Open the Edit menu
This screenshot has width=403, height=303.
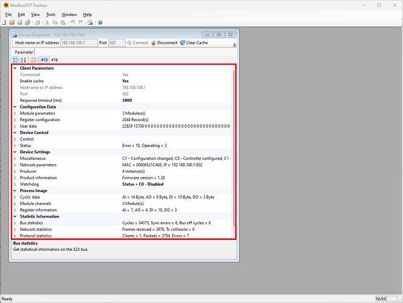click(21, 15)
